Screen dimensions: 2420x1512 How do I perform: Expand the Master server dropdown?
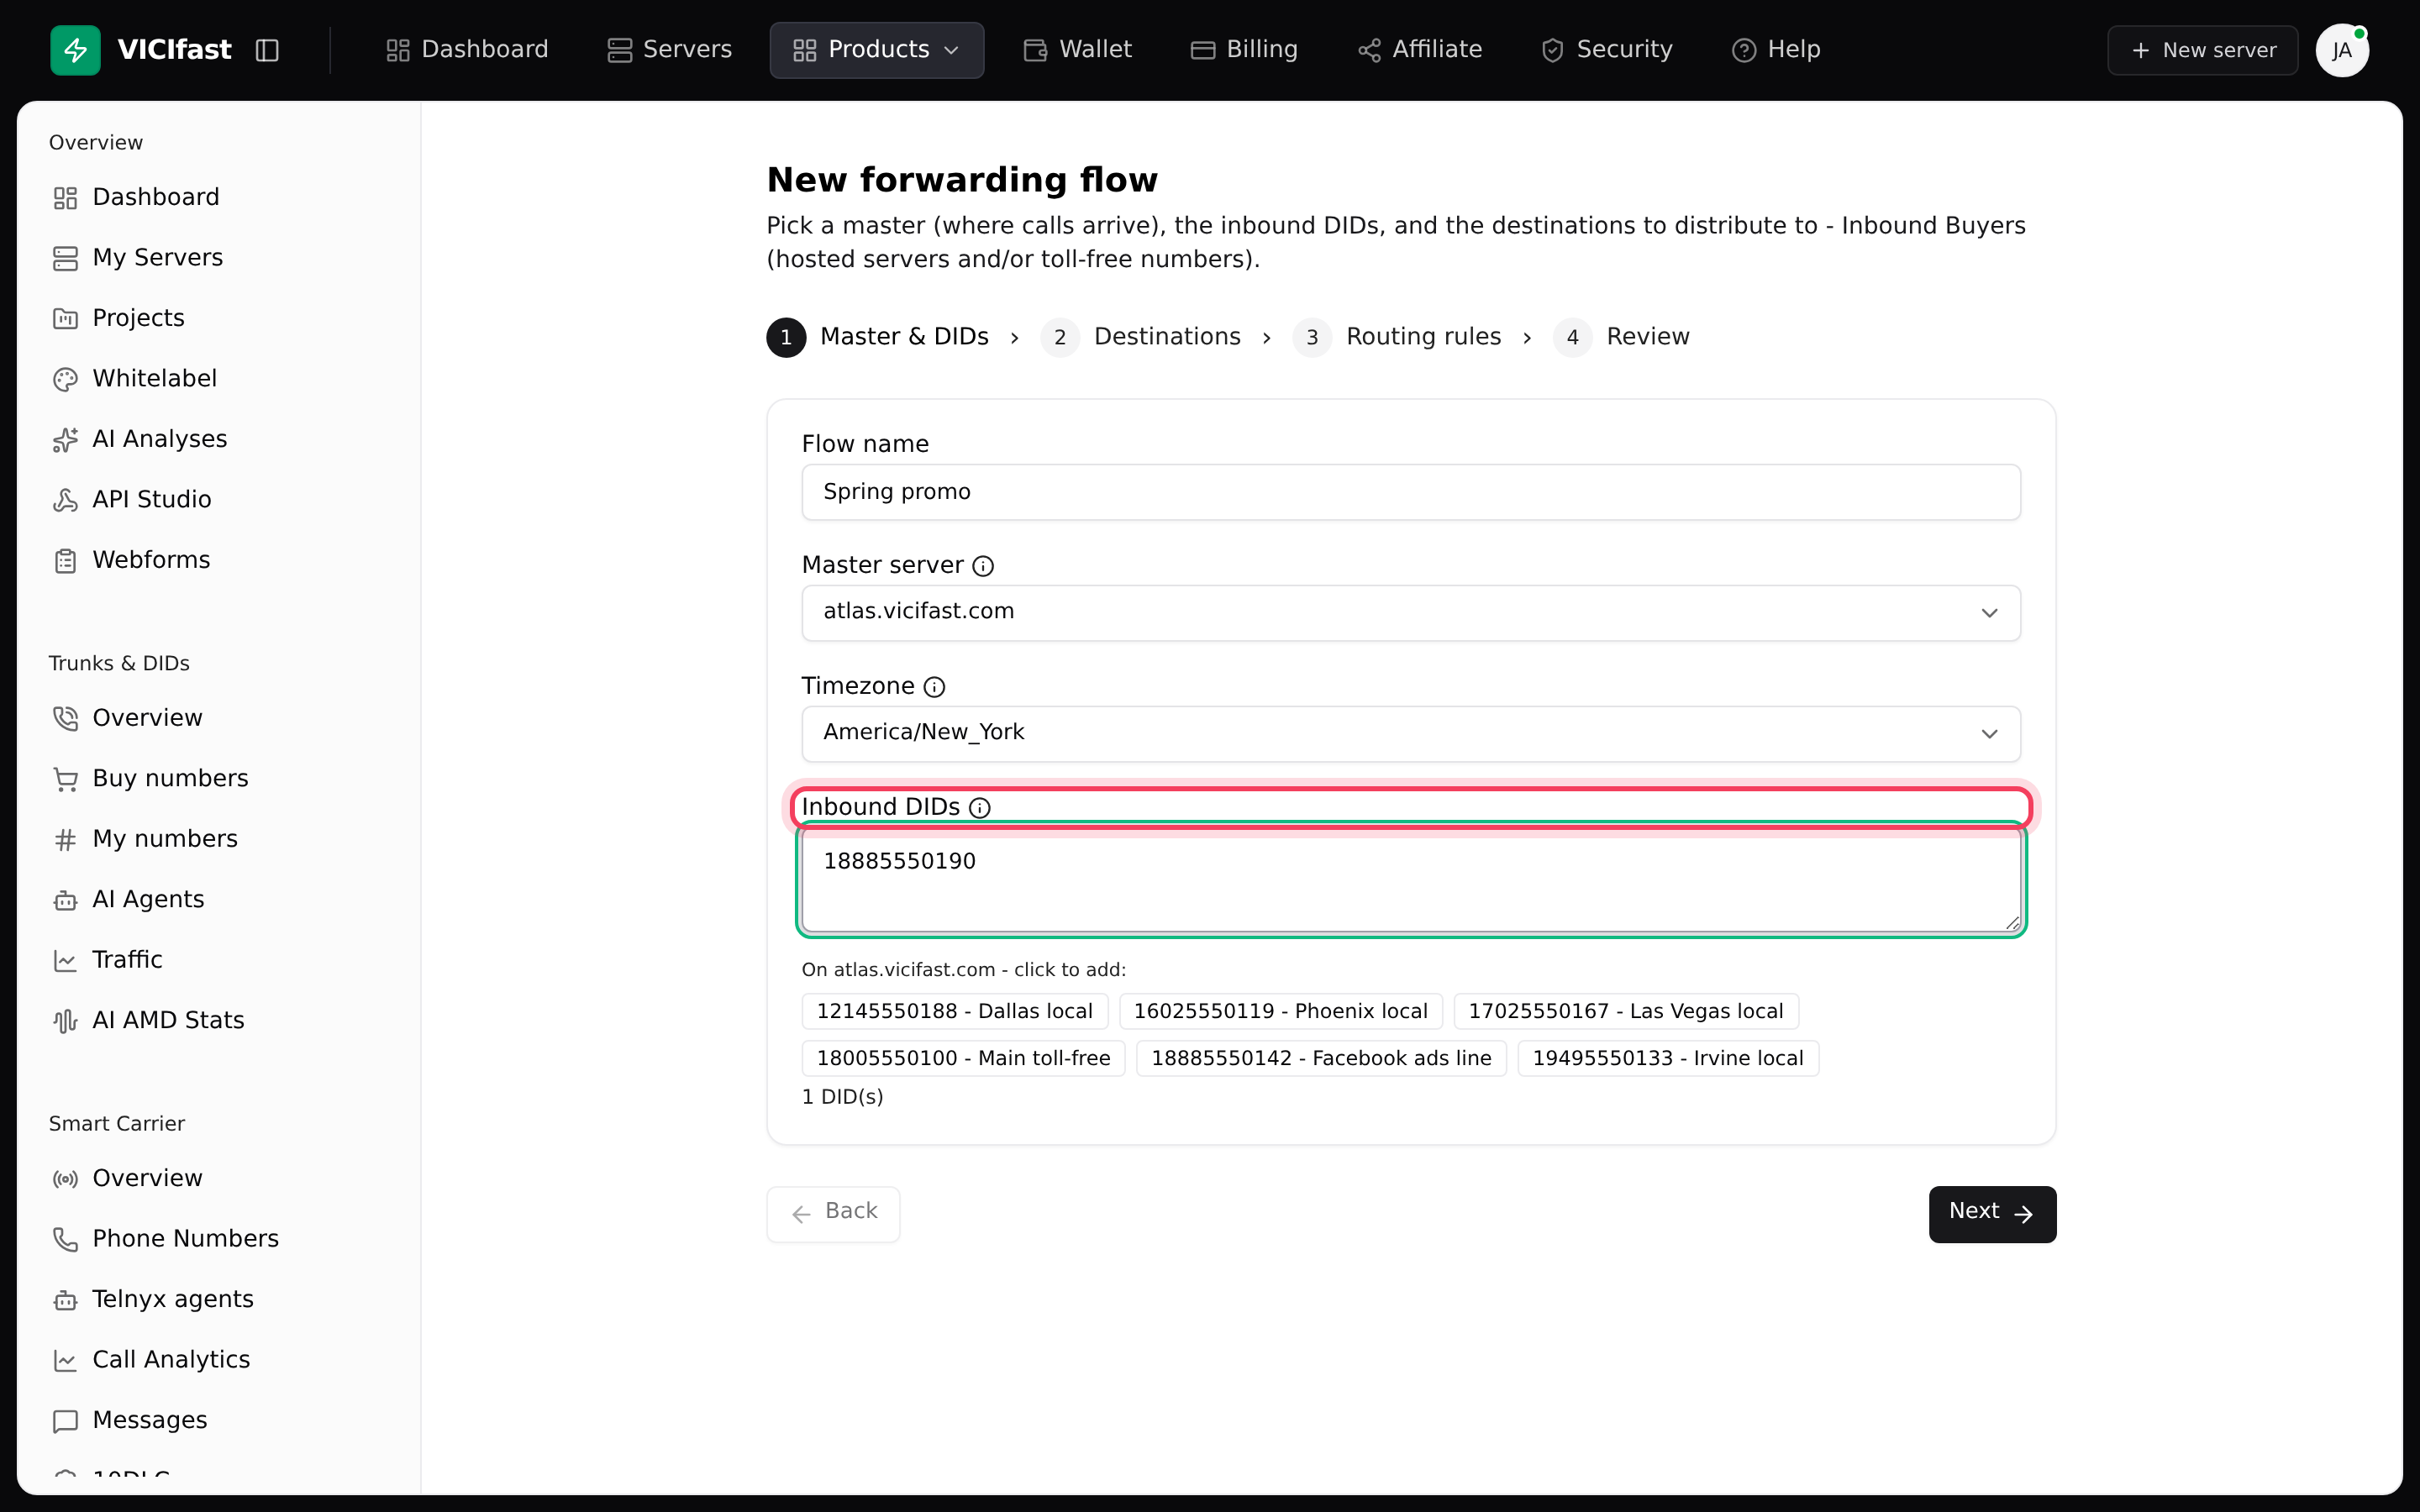tap(1411, 612)
